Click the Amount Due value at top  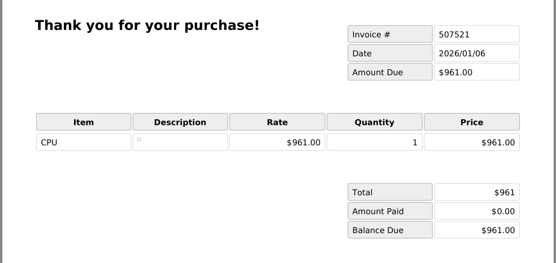click(x=476, y=72)
